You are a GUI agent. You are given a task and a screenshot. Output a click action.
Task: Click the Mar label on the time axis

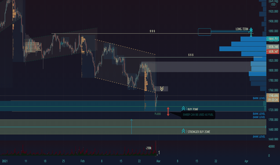158,161
